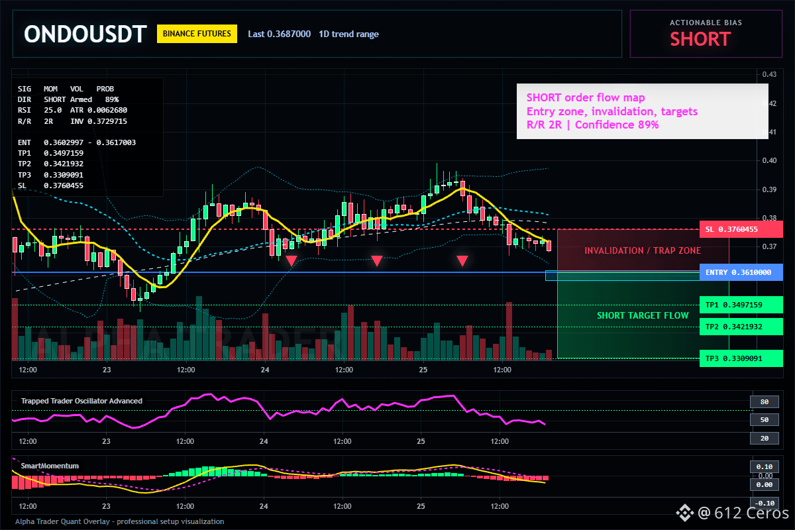Click the Alpha Trader Quant Overlay footer text
795x530 pixels.
[120, 521]
